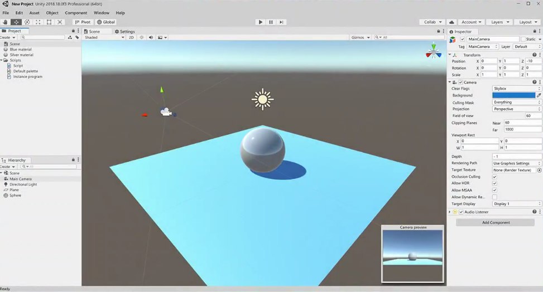Open the Window menu
The height and width of the screenshot is (292, 543).
pyautogui.click(x=102, y=13)
